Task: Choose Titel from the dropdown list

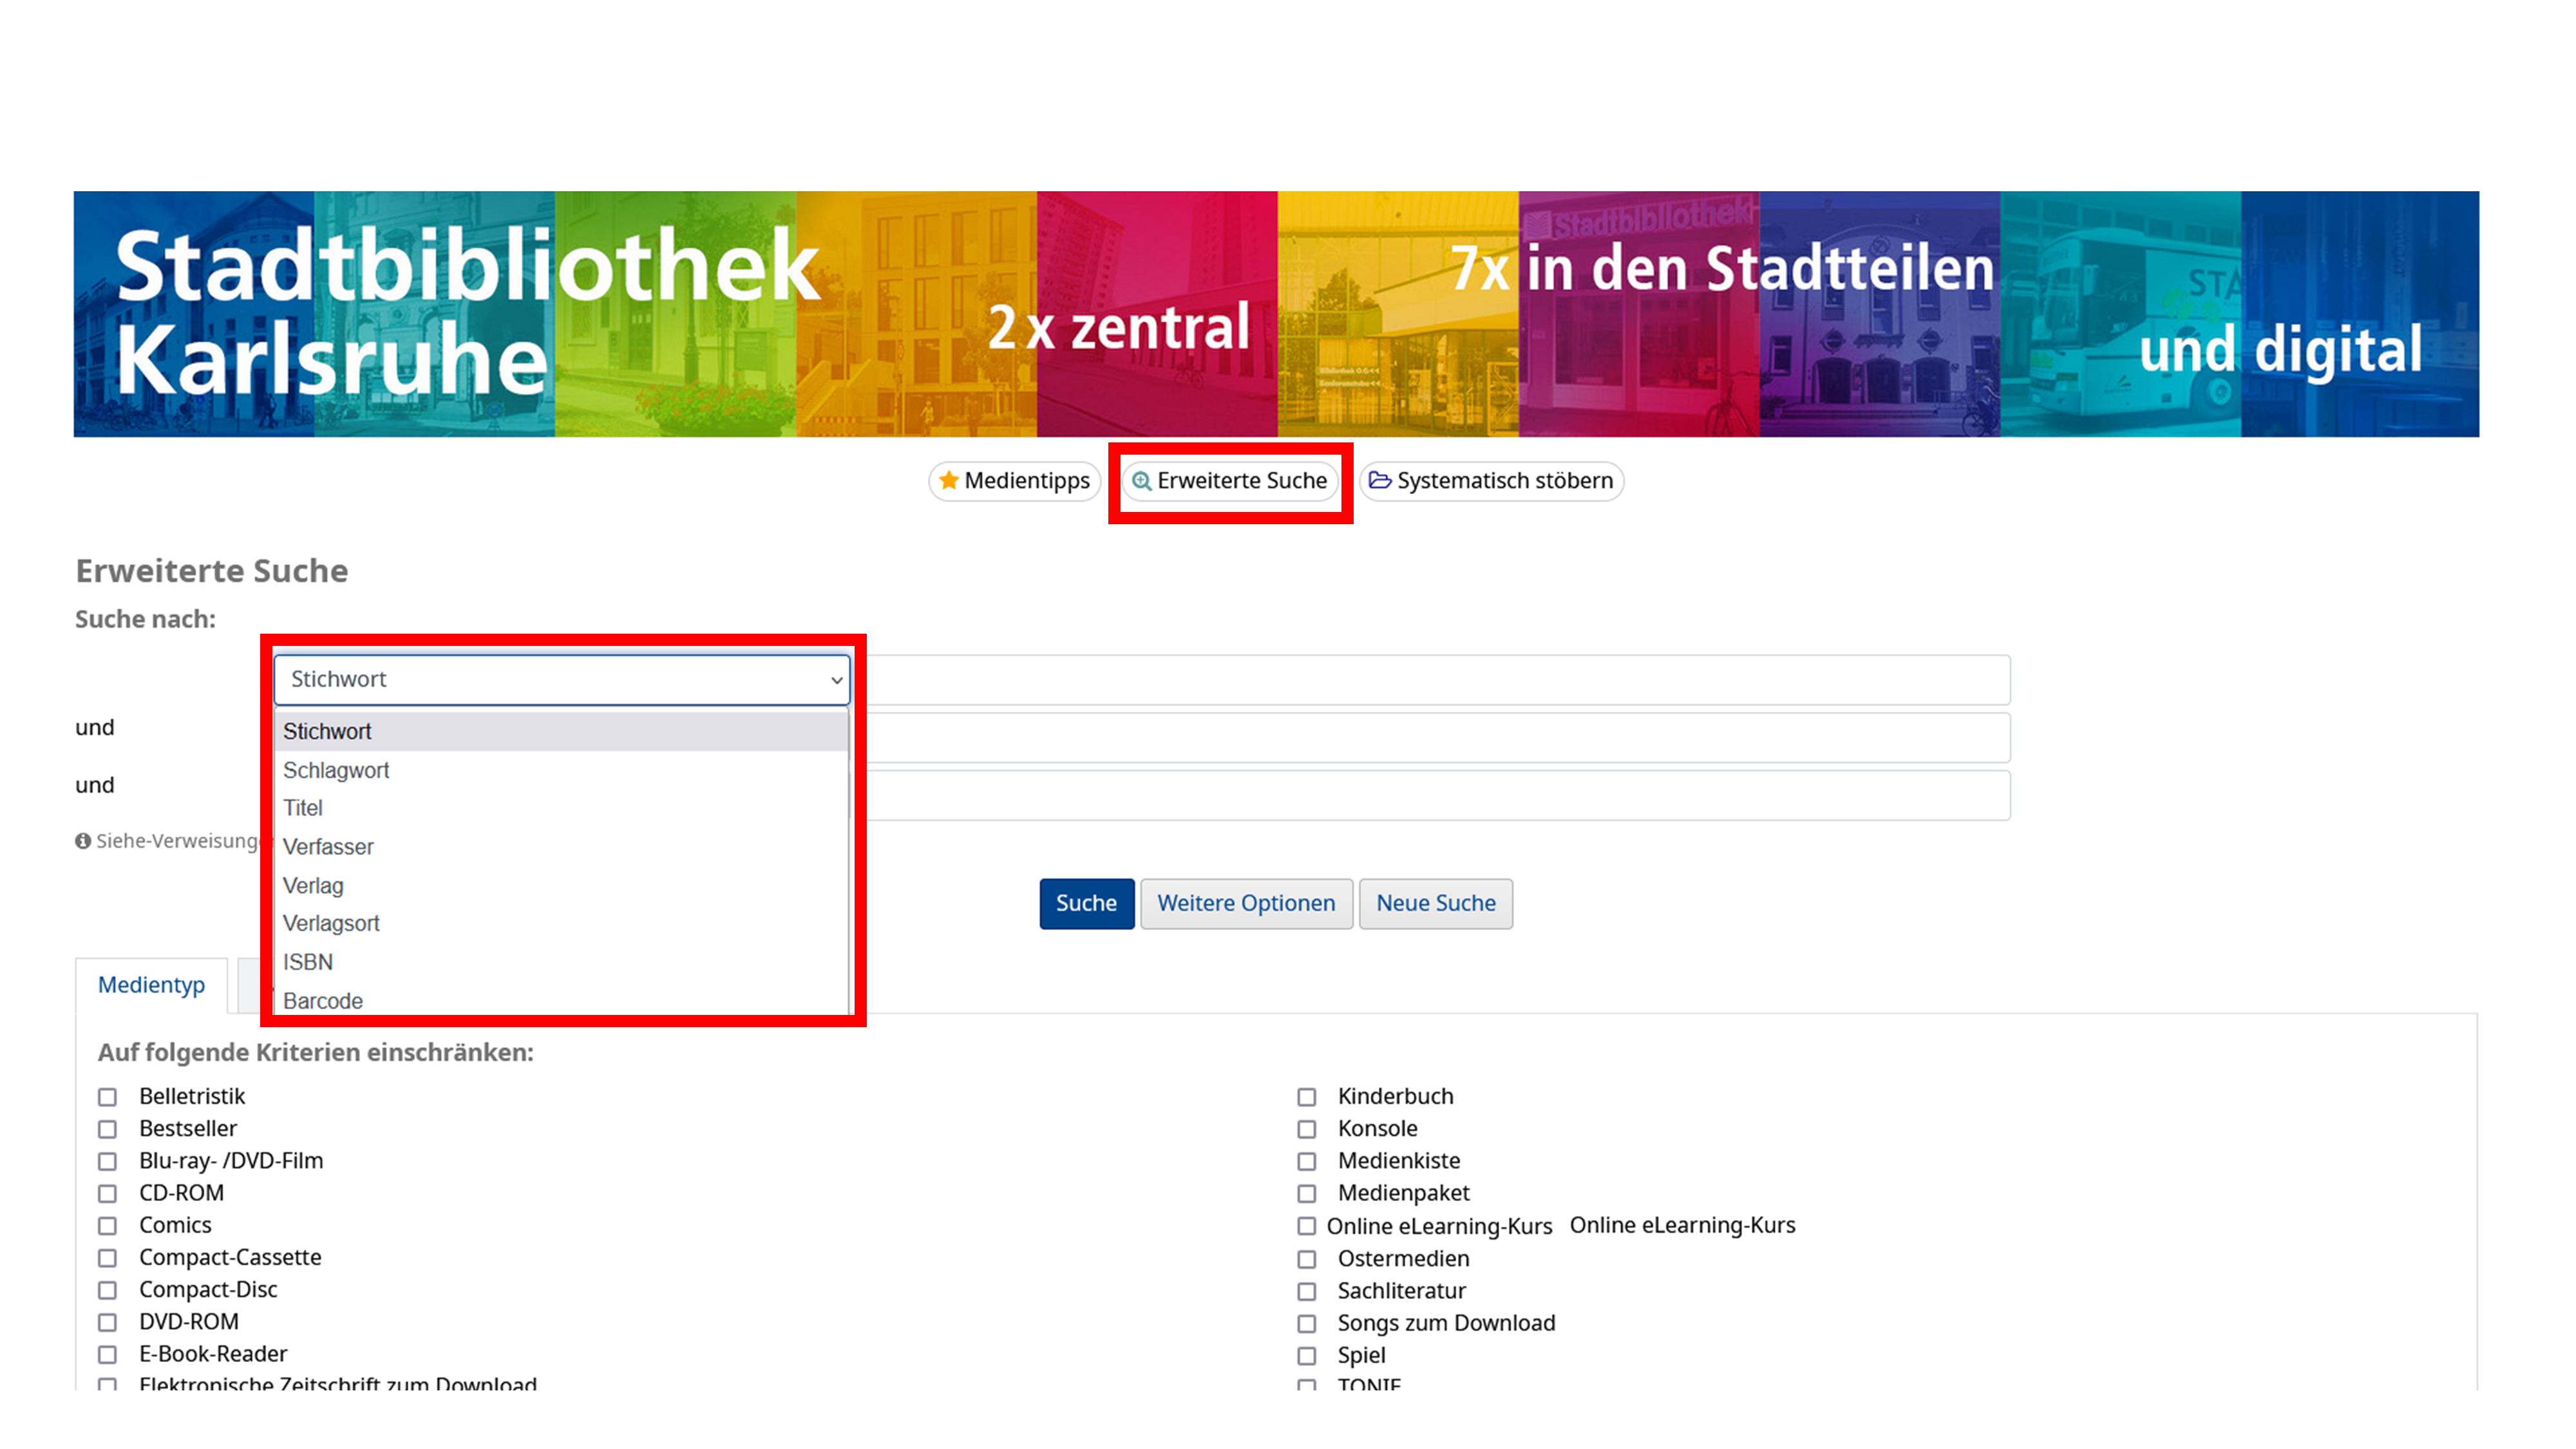Action: tap(562, 808)
